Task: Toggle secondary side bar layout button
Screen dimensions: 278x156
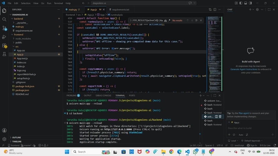Action: coord(250,3)
